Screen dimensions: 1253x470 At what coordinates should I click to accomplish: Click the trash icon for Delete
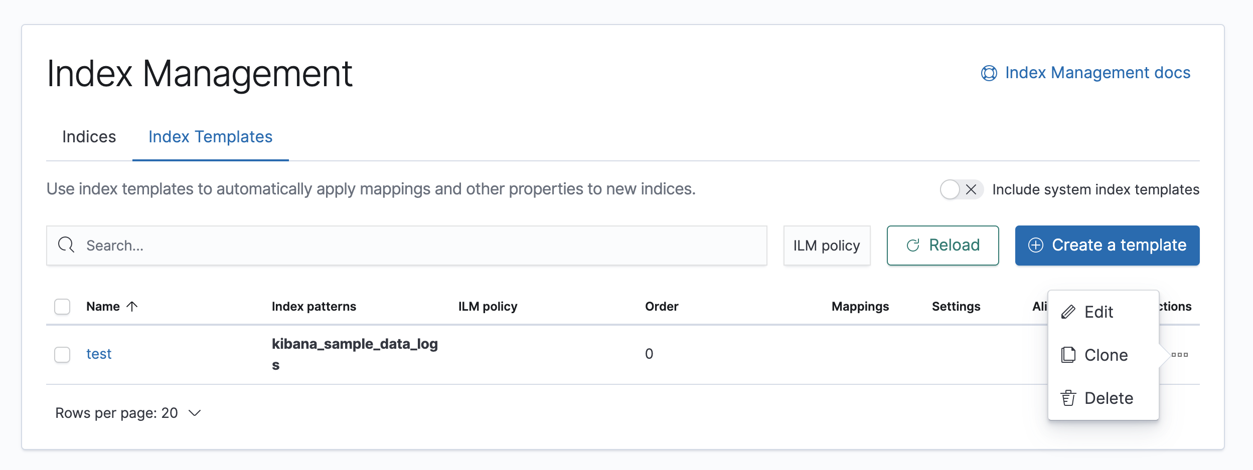(x=1068, y=398)
